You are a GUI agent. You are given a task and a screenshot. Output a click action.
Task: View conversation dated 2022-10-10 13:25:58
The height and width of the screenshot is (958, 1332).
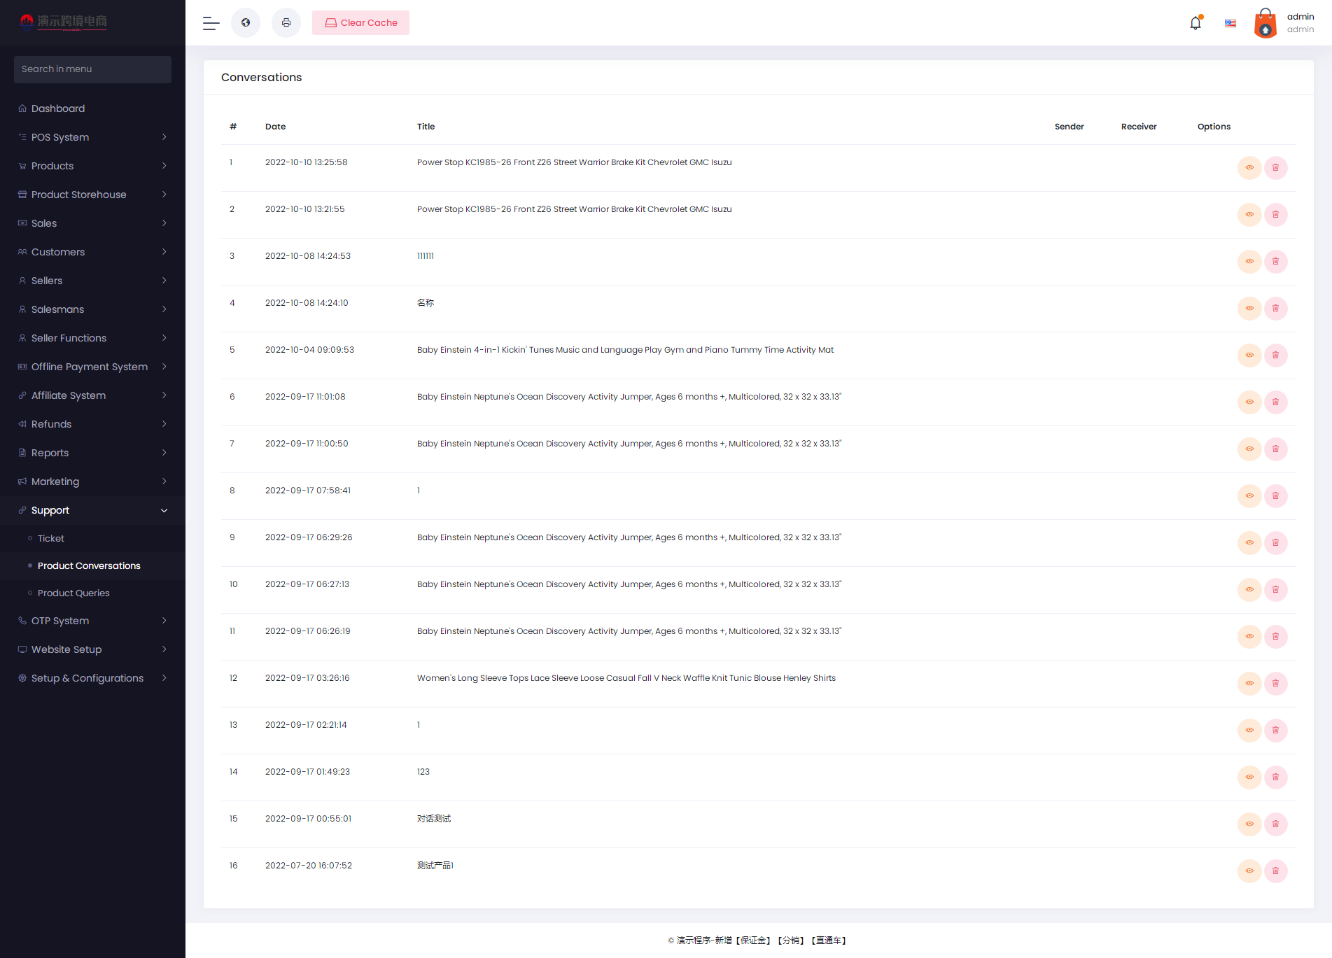tap(1249, 168)
